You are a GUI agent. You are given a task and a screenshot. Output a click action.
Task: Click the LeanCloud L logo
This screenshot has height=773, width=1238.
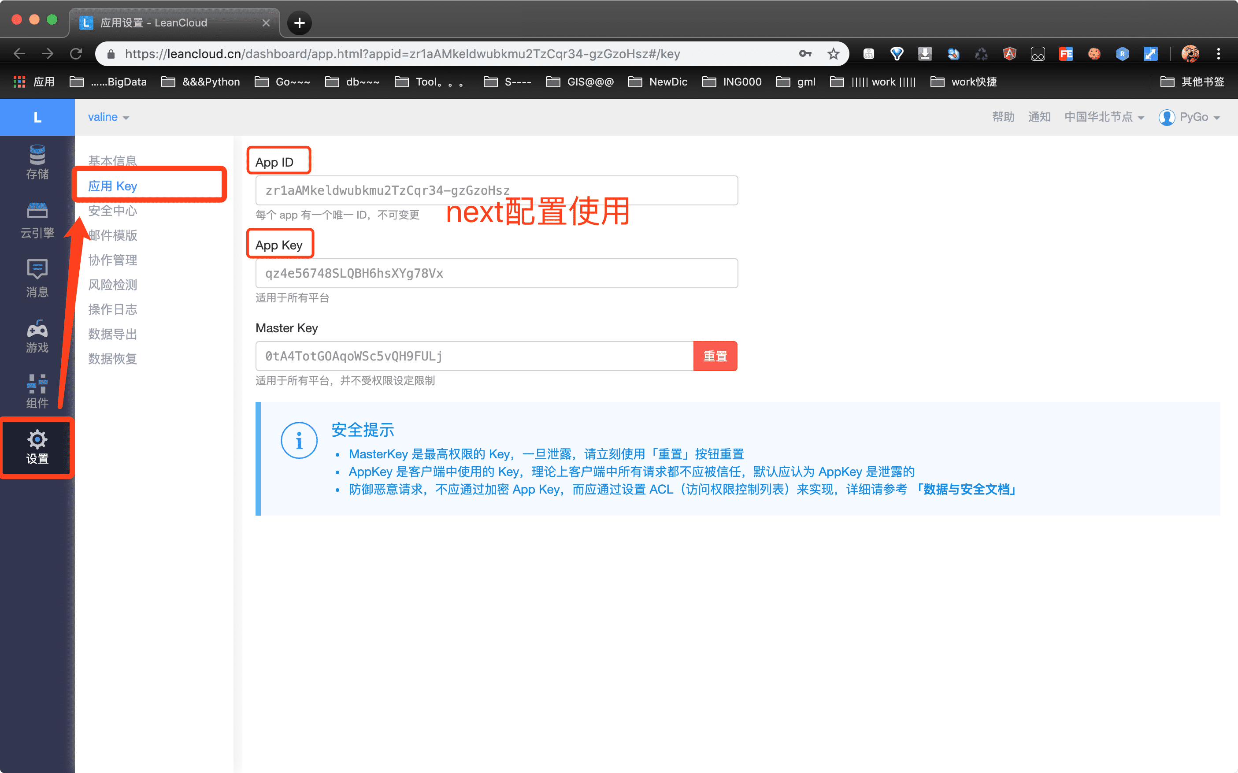37,117
